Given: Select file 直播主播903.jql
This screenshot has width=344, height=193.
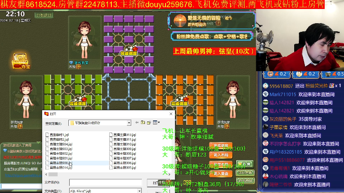Looking at the screenshot, I should pos(59,149).
